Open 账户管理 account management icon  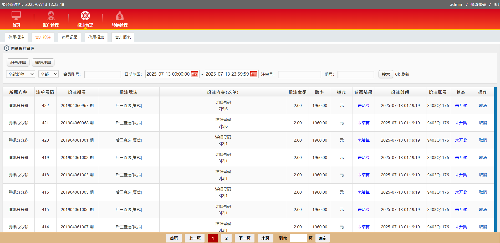[x=51, y=16]
